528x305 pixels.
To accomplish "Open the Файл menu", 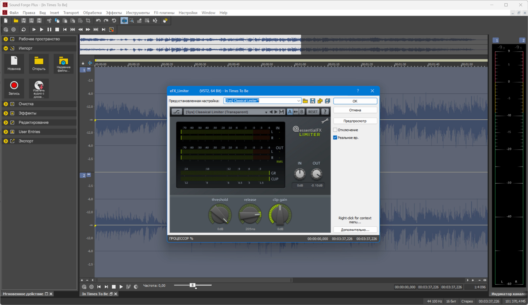I will click(14, 13).
